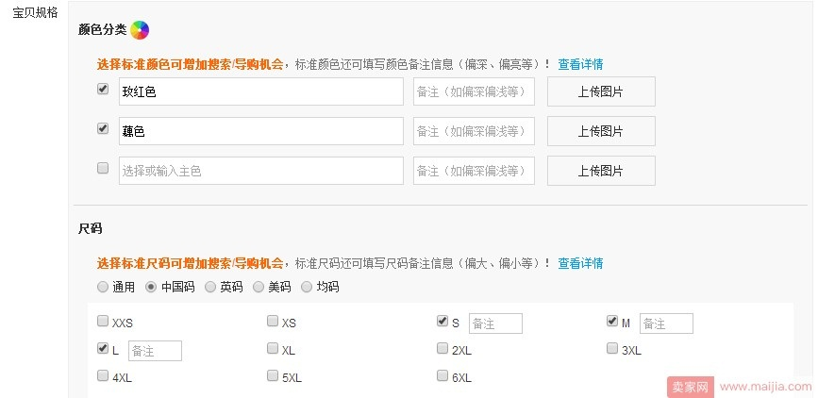The height and width of the screenshot is (398, 818).
Task: Select the 美码 size radio button
Action: point(259,287)
